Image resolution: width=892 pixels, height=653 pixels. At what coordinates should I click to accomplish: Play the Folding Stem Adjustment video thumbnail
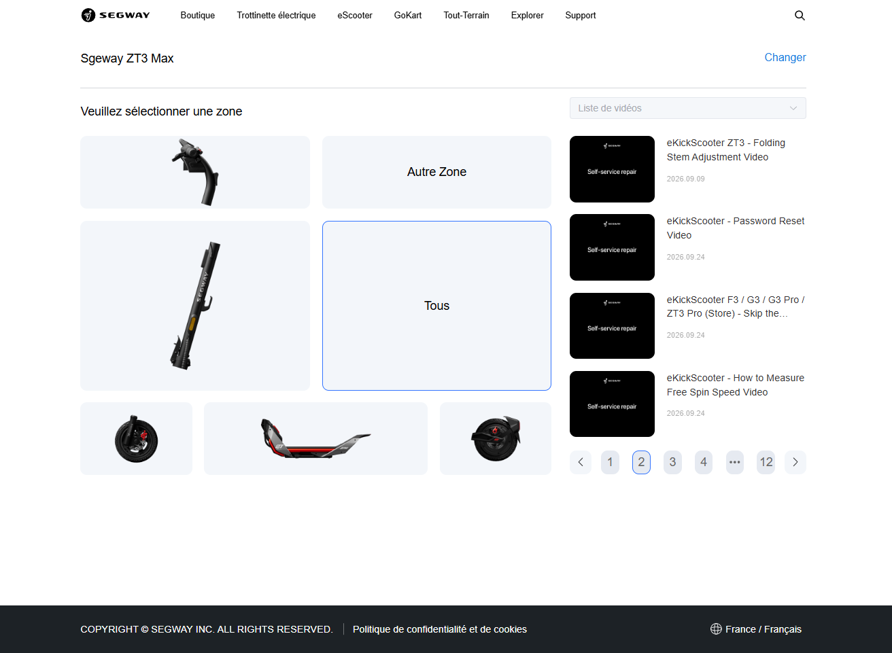pyautogui.click(x=612, y=169)
